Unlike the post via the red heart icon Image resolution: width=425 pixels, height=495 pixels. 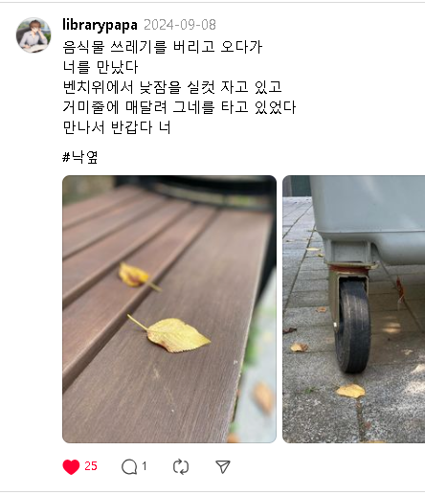71,466
